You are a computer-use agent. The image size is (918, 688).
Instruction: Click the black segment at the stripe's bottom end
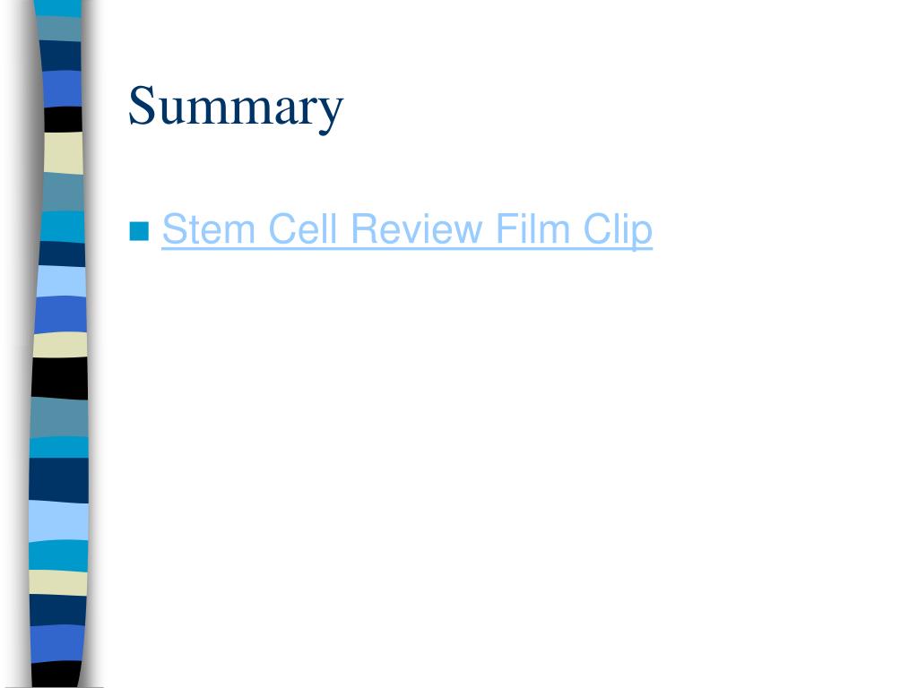point(56,675)
